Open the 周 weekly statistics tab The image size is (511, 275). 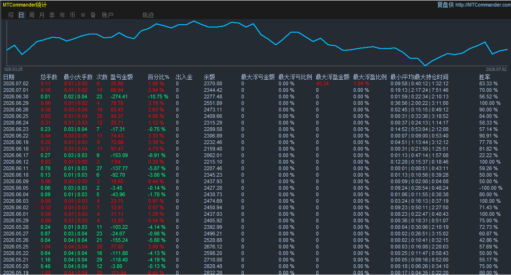coord(32,15)
